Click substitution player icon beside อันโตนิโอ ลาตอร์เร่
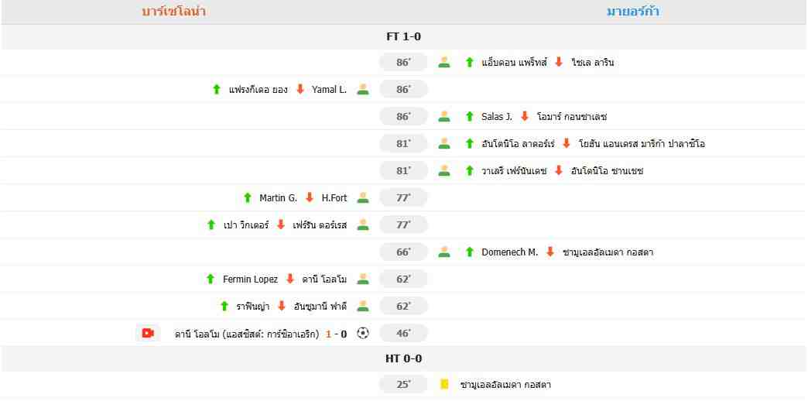The width and height of the screenshot is (808, 408). coord(444,143)
